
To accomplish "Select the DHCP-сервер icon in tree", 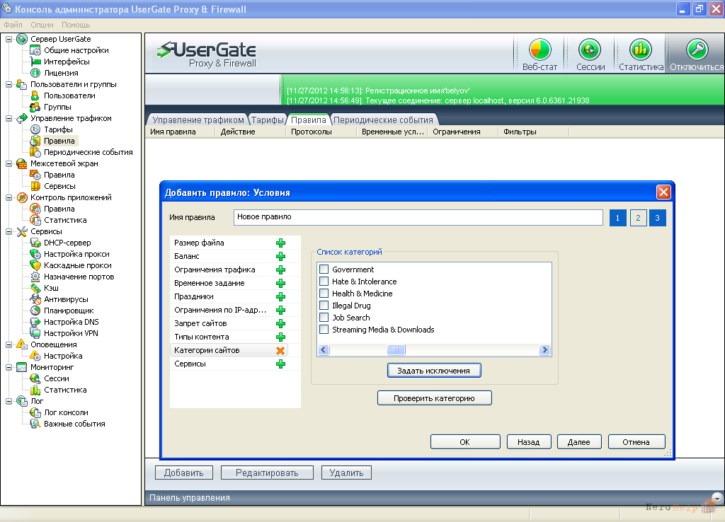I will 35,243.
